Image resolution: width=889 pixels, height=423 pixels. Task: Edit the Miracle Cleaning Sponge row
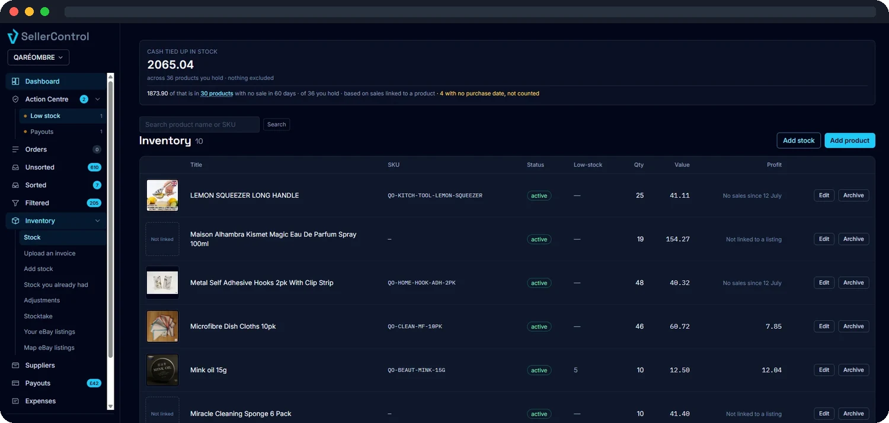[824, 414]
